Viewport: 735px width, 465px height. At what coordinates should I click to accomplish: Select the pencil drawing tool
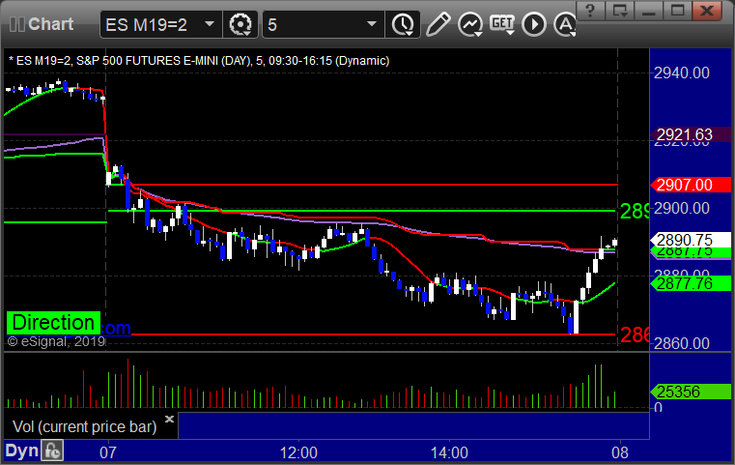(438, 24)
